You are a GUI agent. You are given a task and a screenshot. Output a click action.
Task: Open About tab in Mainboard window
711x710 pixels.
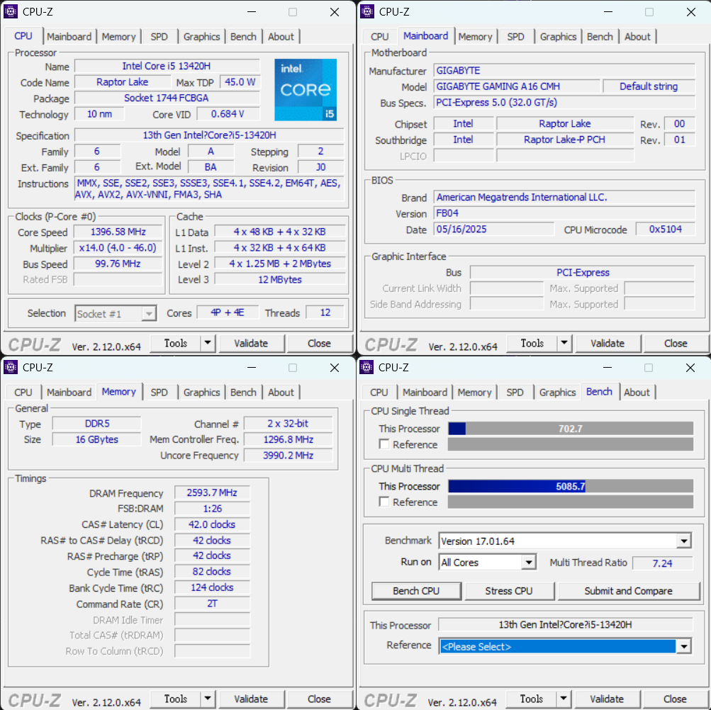tap(637, 37)
